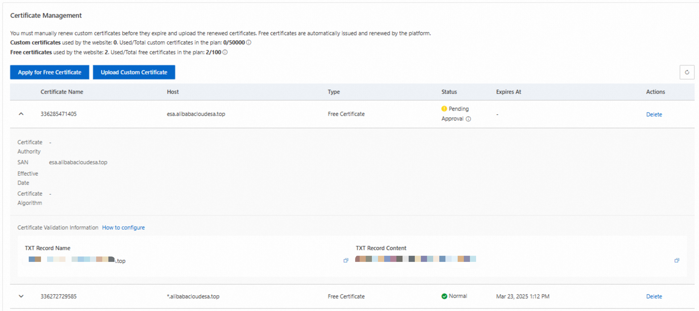Select the host *.alibabacloudesa.top in the table

[194, 296]
